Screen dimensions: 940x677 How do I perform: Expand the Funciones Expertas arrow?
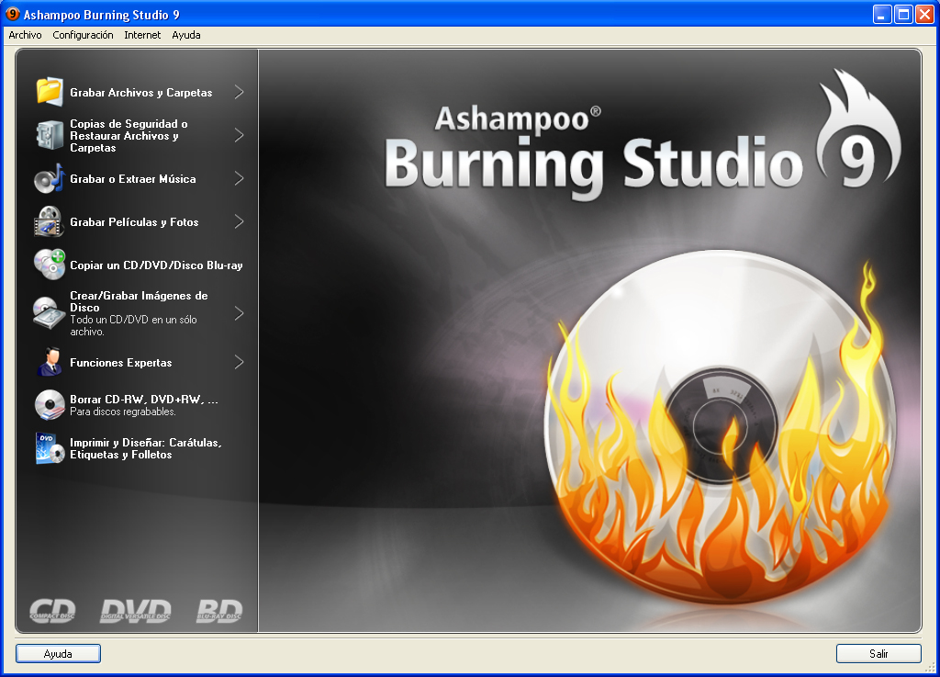coord(240,362)
